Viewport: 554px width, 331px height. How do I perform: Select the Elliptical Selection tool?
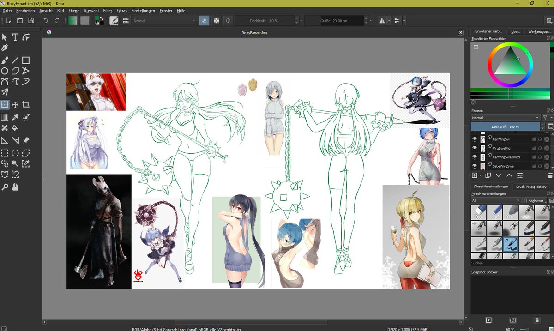pos(15,153)
